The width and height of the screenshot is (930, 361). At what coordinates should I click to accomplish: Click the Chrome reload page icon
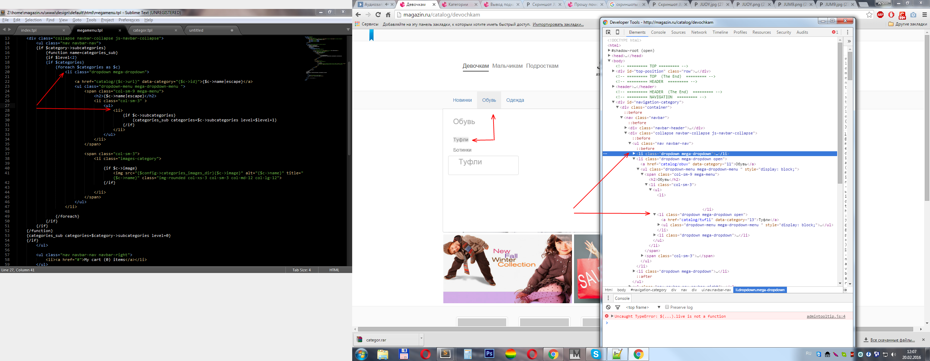click(x=378, y=15)
